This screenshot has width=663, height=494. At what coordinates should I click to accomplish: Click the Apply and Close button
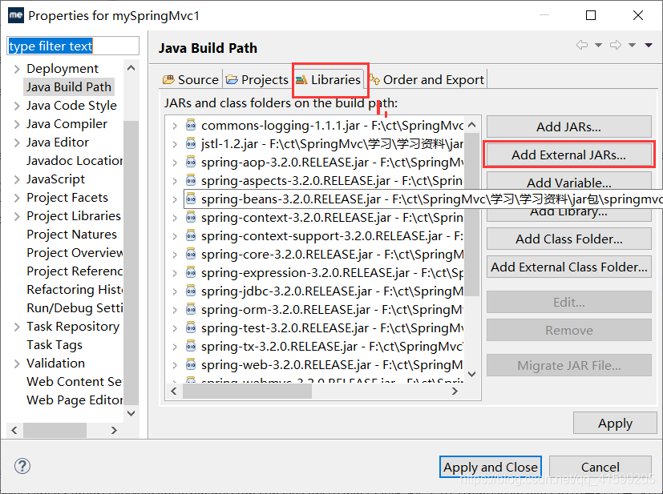pos(491,467)
